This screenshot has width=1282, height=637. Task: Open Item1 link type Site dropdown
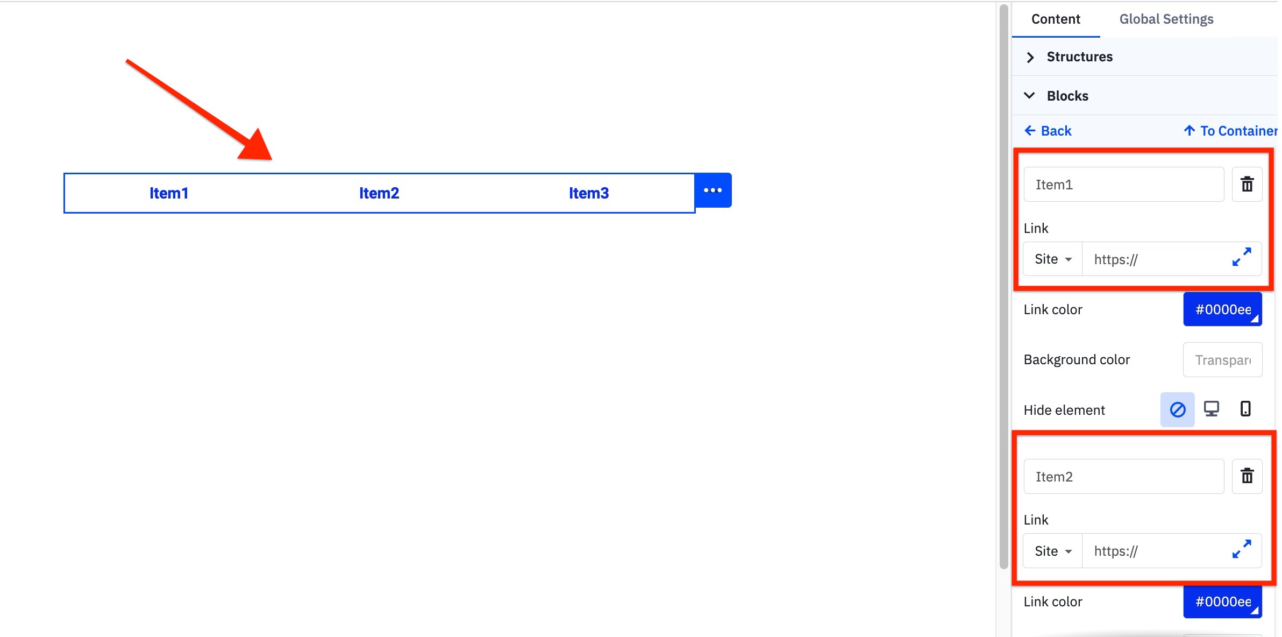(1052, 259)
